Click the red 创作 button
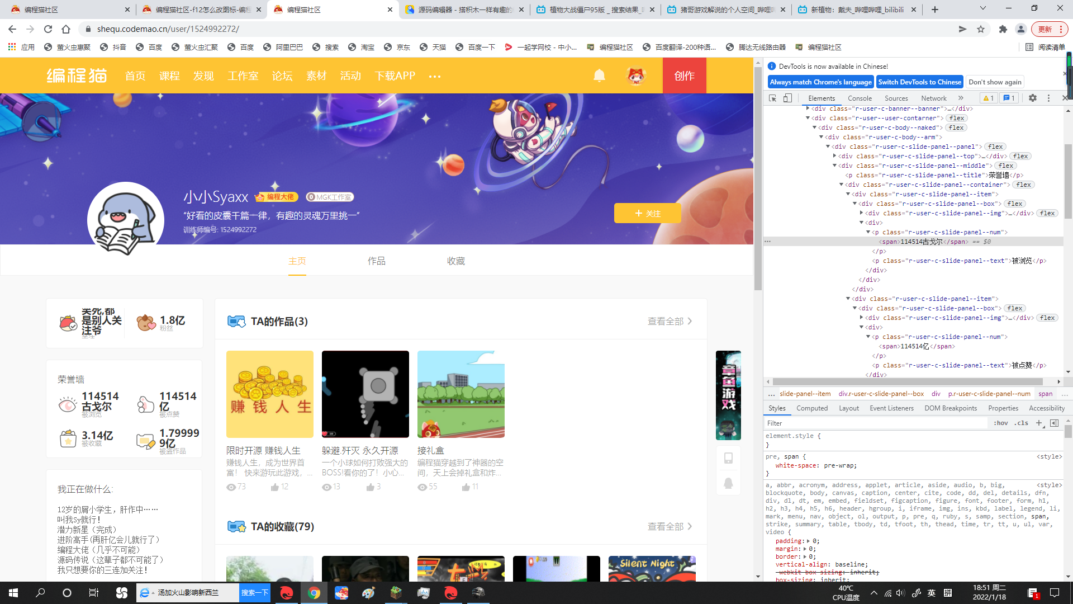 coord(684,75)
